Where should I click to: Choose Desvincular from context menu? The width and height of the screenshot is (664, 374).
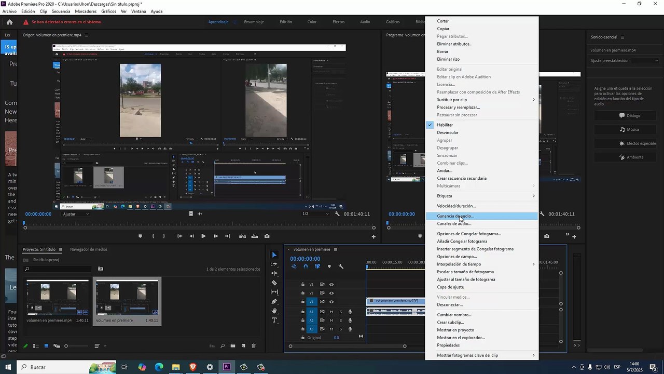[482, 132]
